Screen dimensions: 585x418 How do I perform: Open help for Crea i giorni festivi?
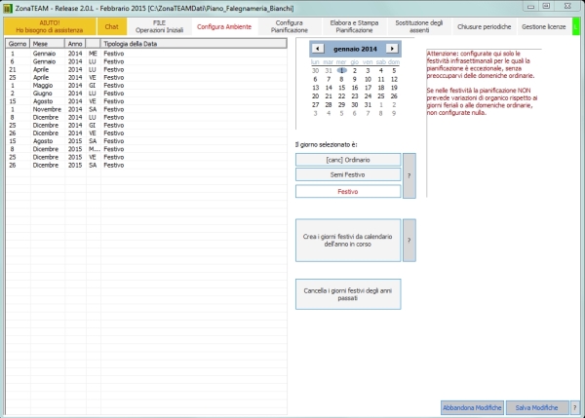coord(409,240)
